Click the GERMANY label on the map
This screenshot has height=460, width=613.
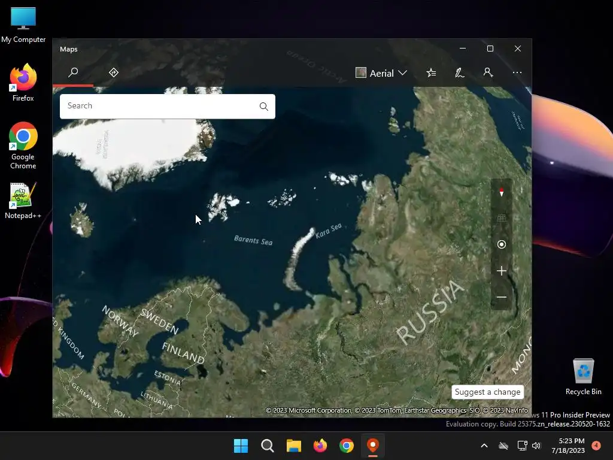(x=86, y=395)
